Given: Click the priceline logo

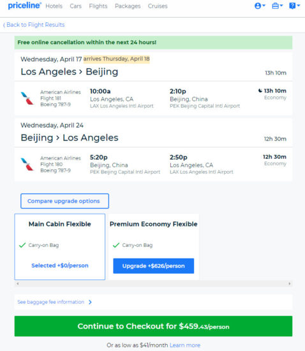Looking at the screenshot, I should (x=25, y=6).
